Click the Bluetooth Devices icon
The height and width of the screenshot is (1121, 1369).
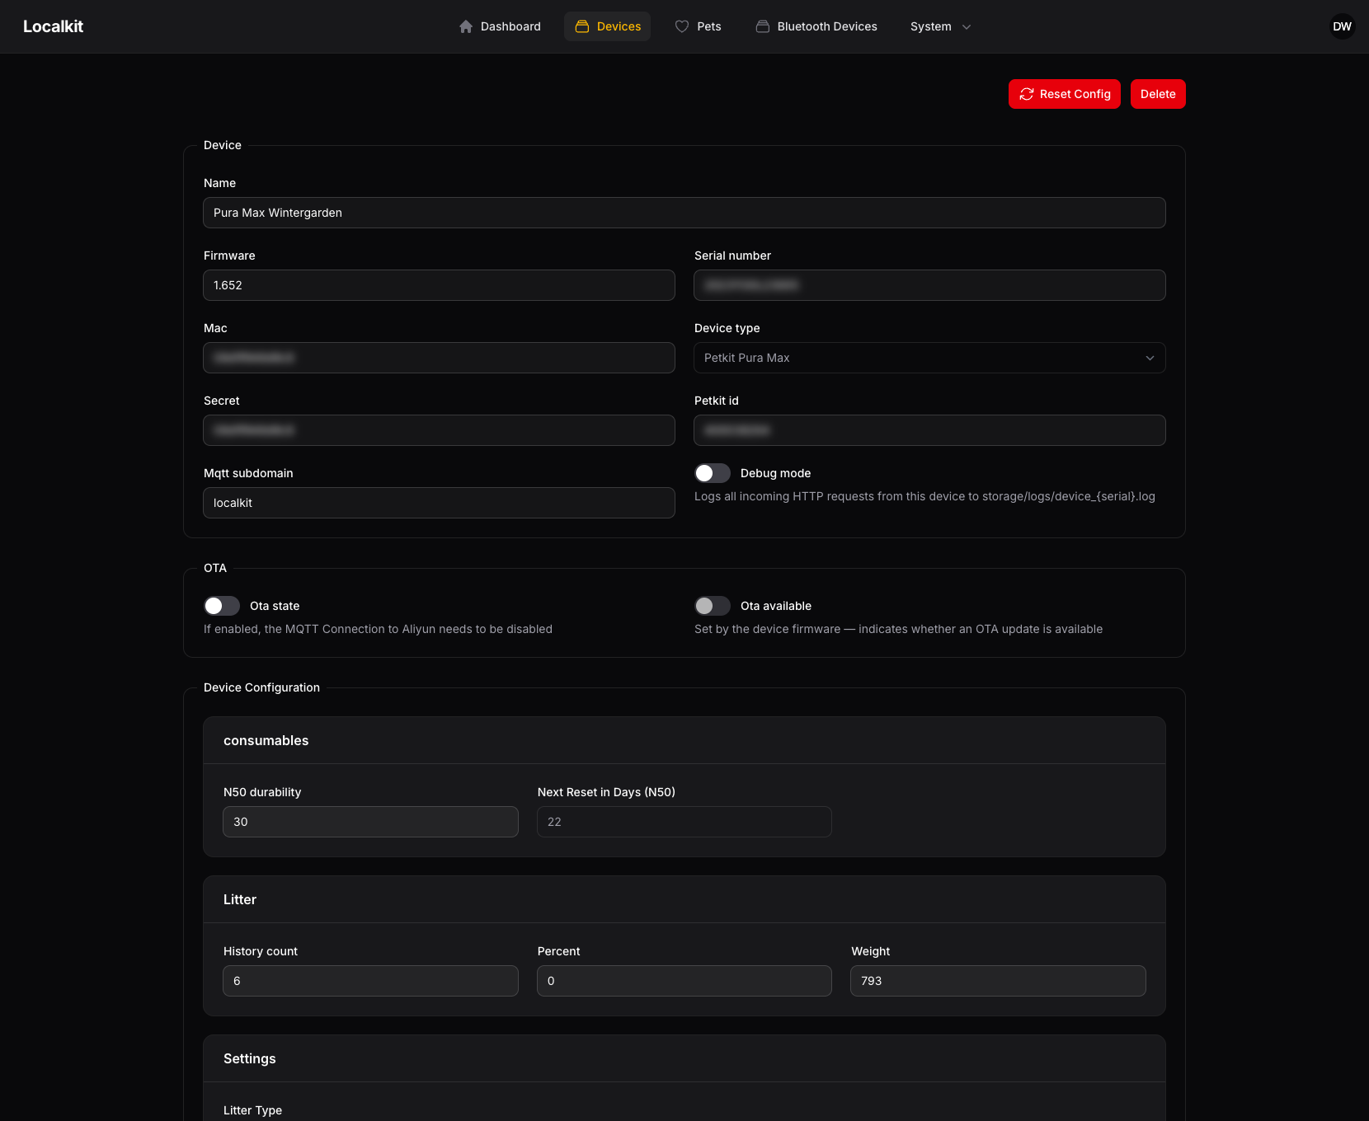coord(763,26)
